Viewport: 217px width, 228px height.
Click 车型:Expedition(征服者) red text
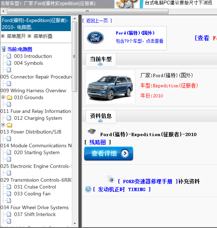(x=169, y=86)
